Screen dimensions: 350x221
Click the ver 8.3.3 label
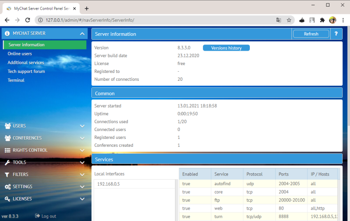click(x=10, y=216)
